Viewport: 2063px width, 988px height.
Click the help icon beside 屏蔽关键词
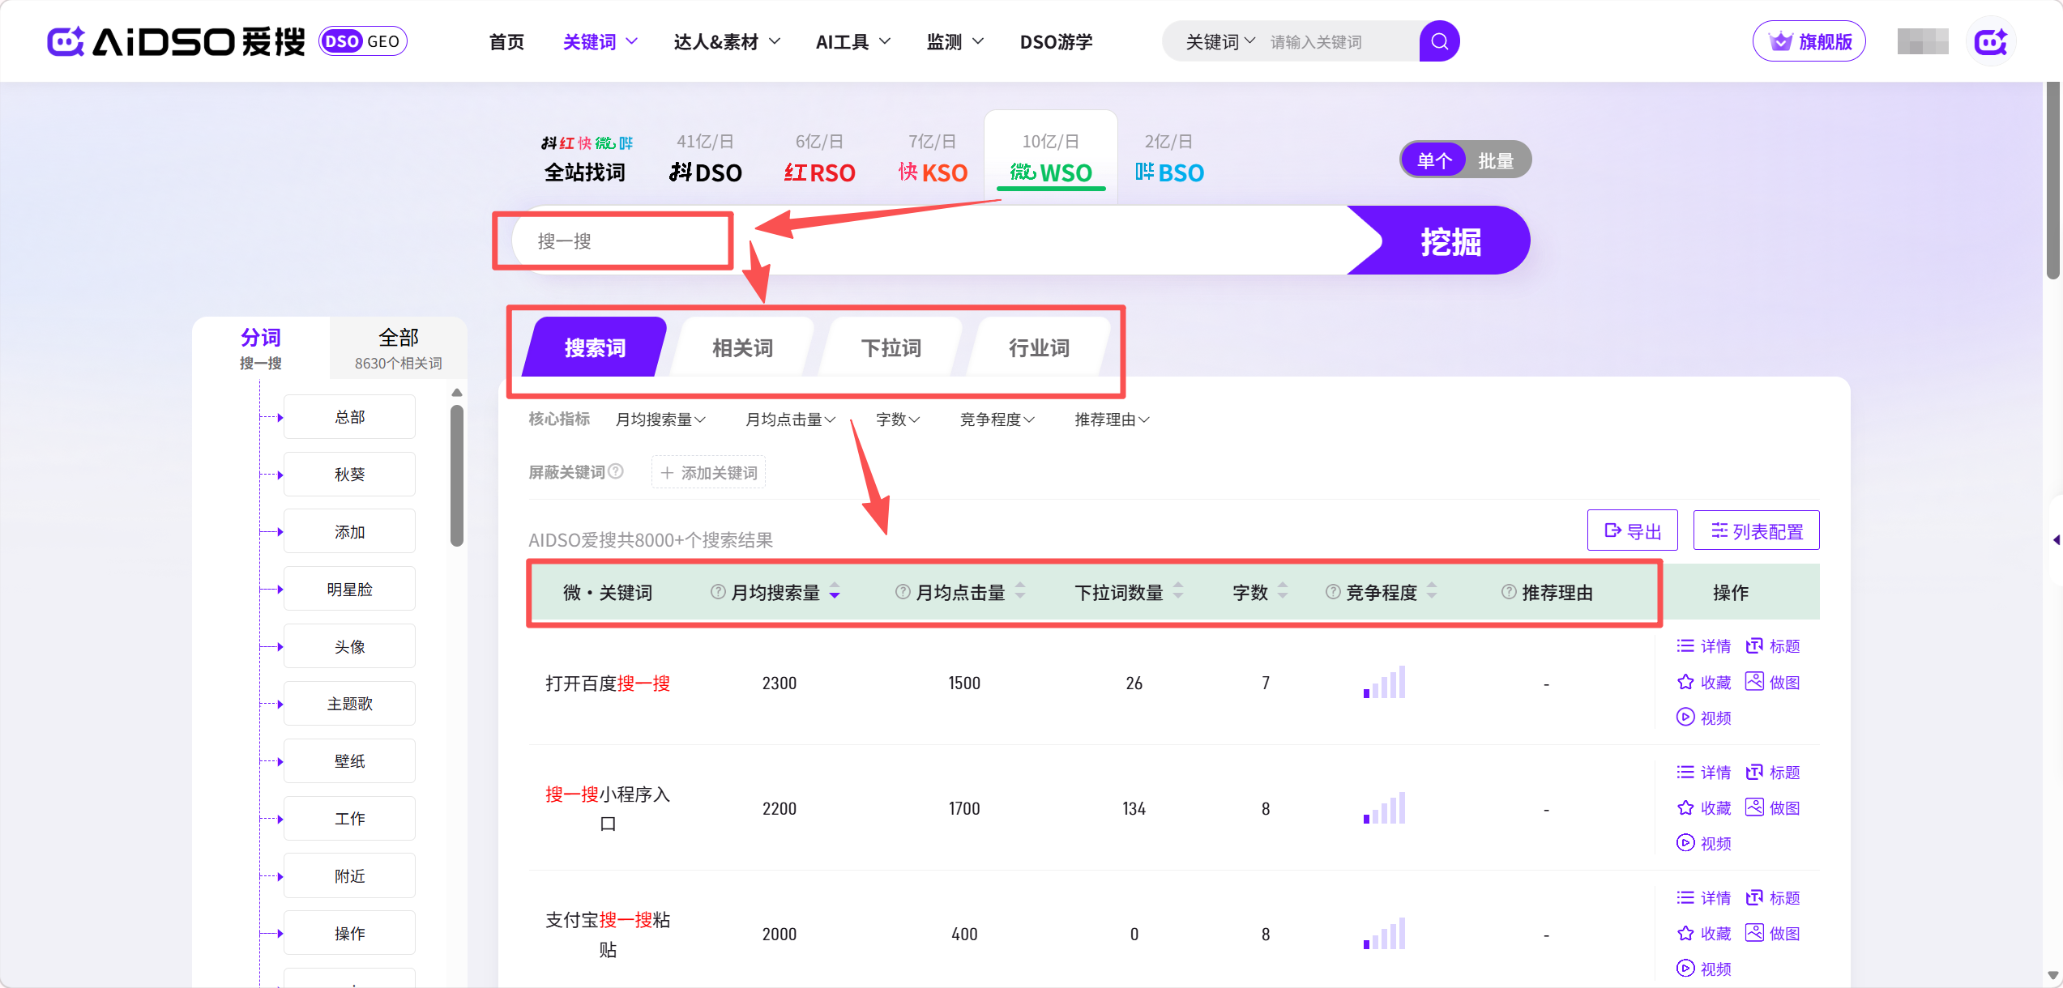(x=616, y=471)
